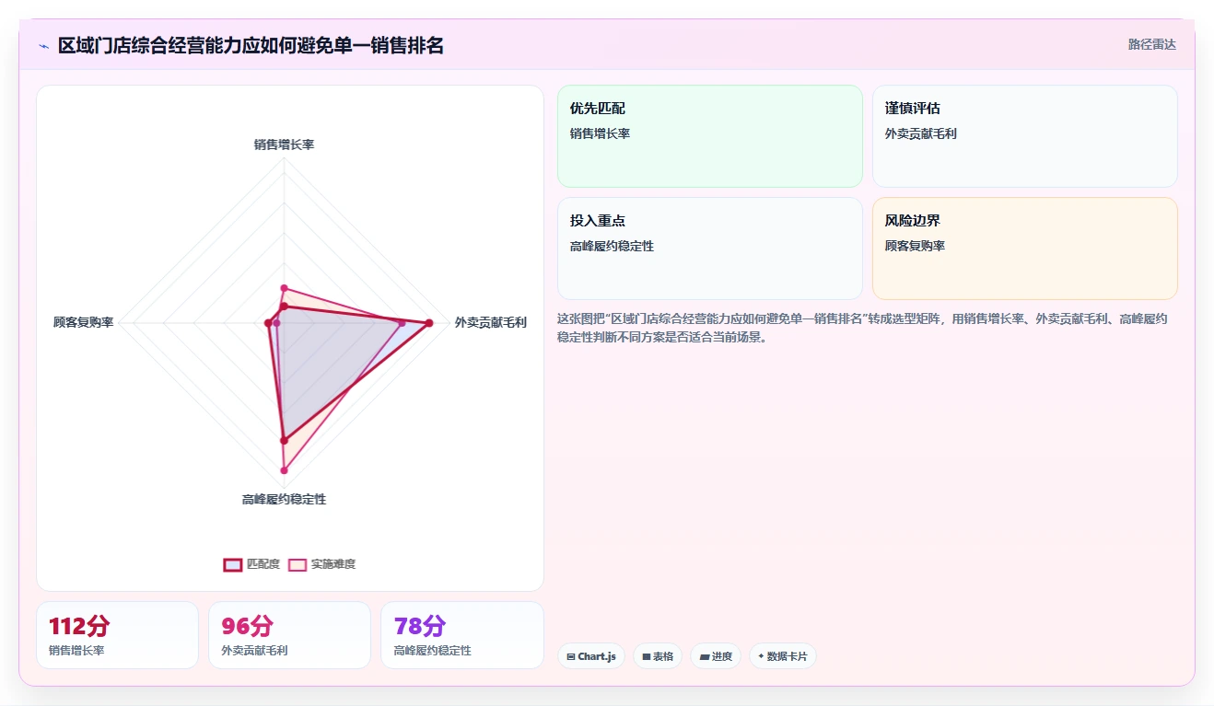Click the 78分 score value
Screen dimensions: 1214x706
420,626
